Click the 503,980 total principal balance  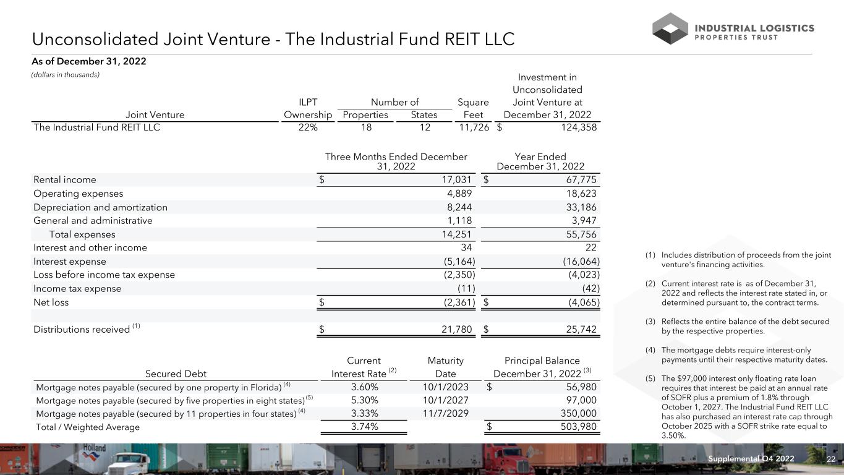click(574, 427)
